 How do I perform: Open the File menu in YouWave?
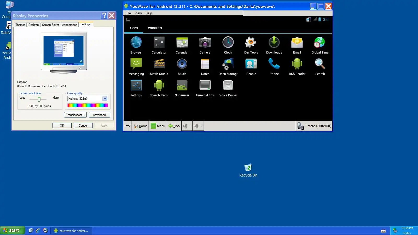pyautogui.click(x=128, y=13)
